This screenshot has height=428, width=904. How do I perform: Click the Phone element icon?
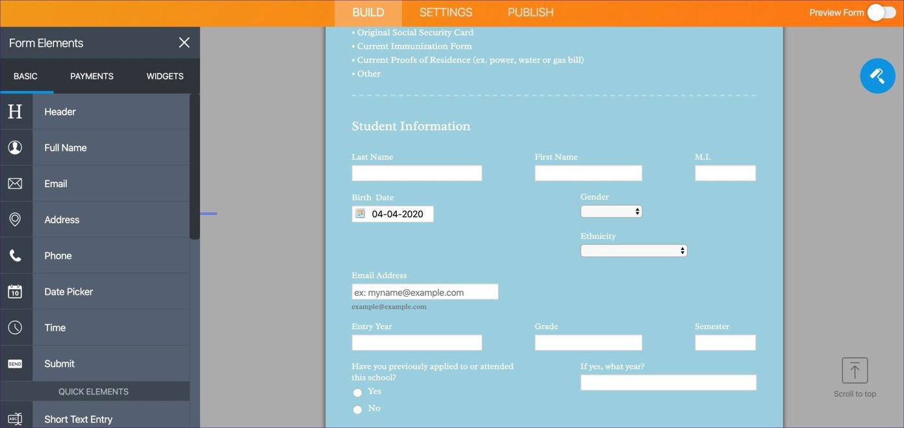click(x=14, y=255)
